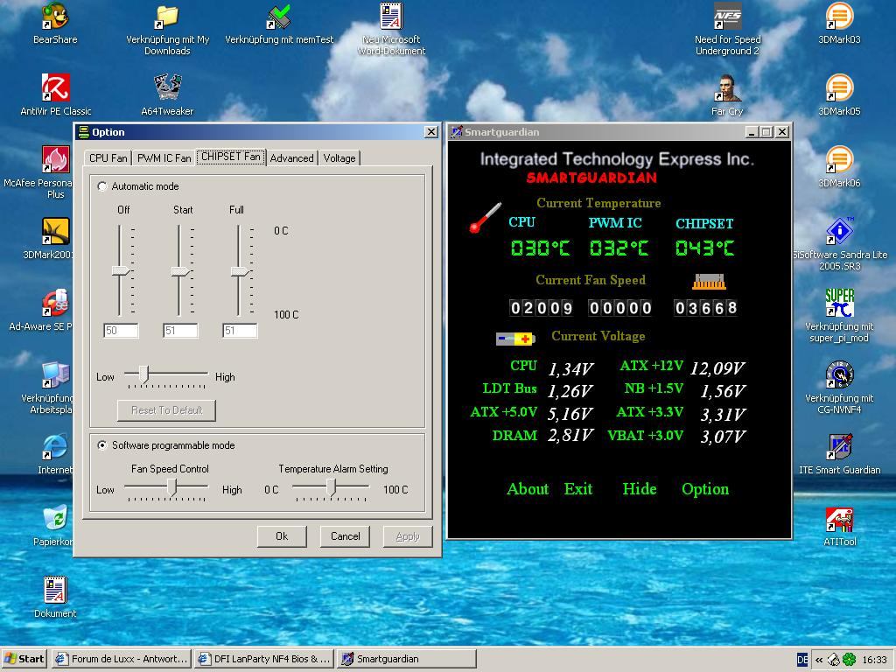Viewport: 896px width, 672px height.
Task: Click Ok in the Option dialog
Action: 282,536
